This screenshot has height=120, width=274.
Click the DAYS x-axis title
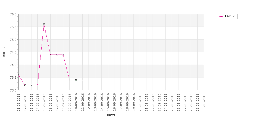pos(111,115)
